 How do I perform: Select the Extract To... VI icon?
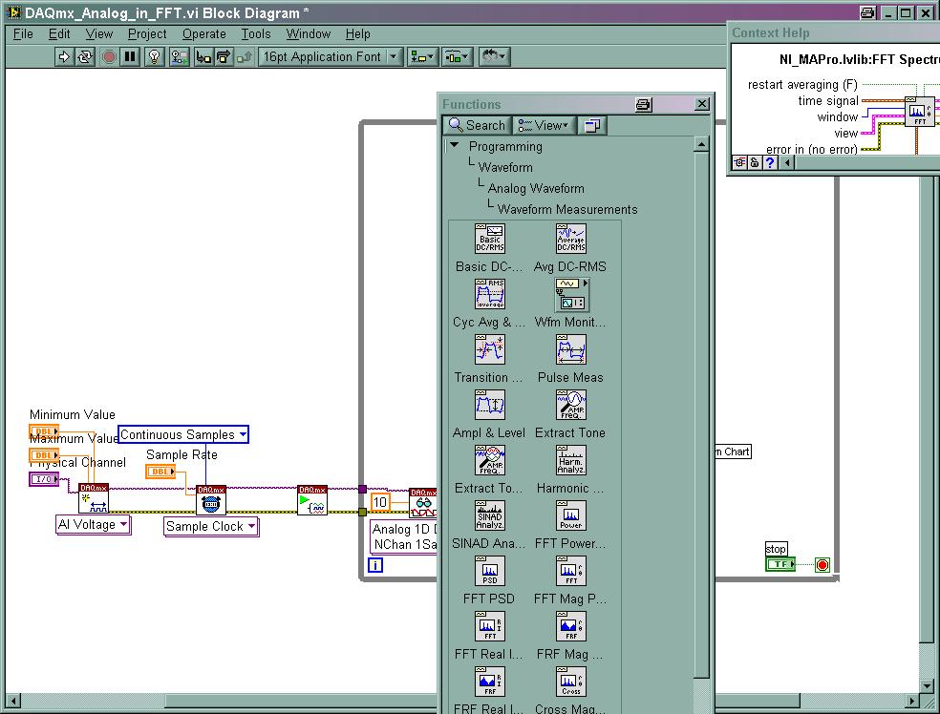[490, 460]
